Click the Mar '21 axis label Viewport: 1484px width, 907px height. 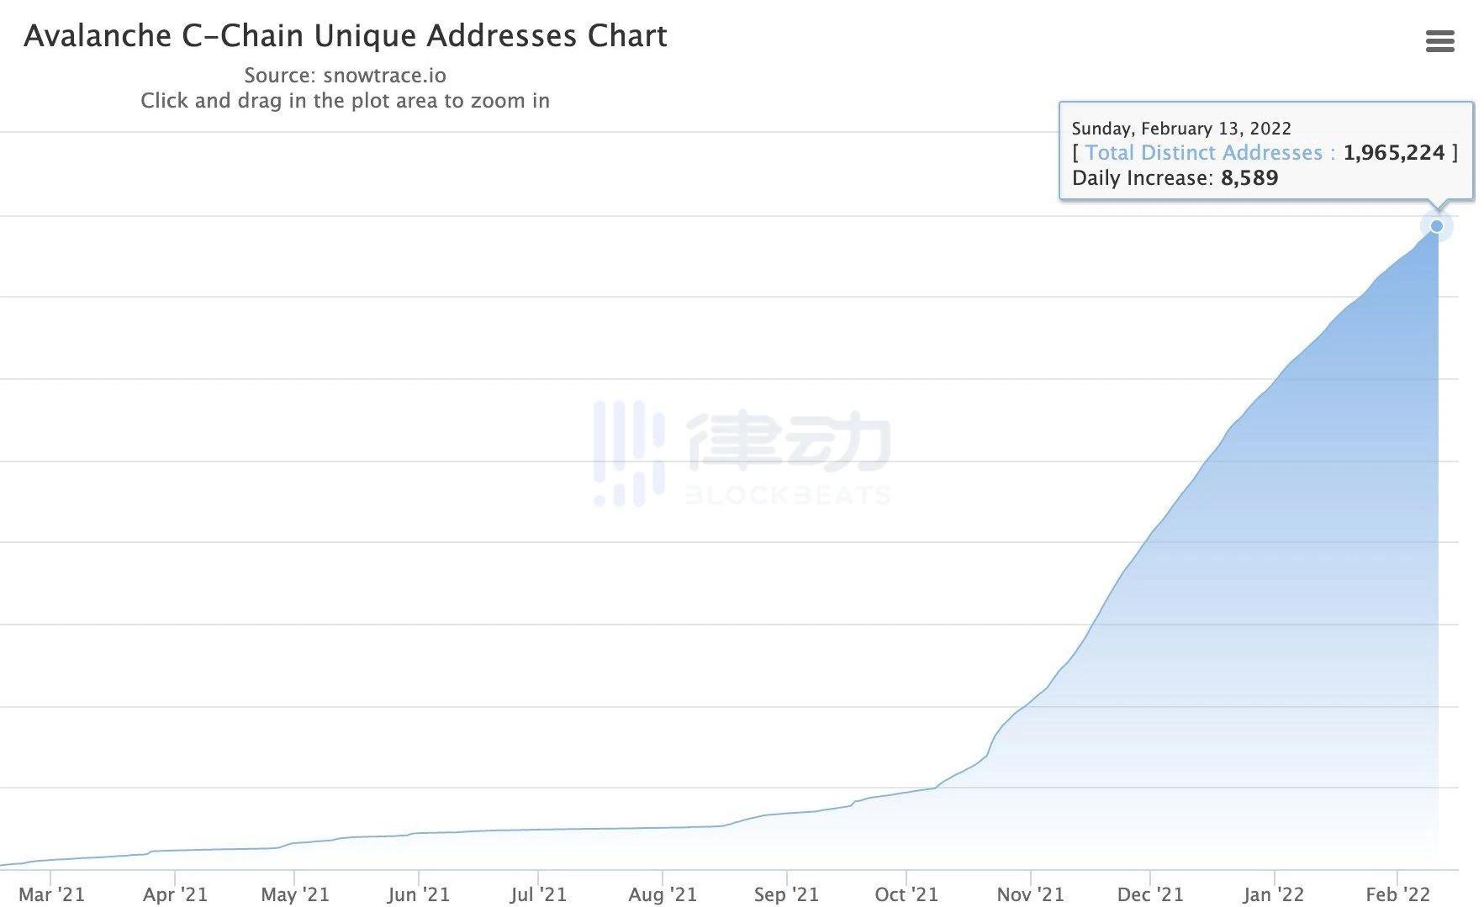click(52, 894)
